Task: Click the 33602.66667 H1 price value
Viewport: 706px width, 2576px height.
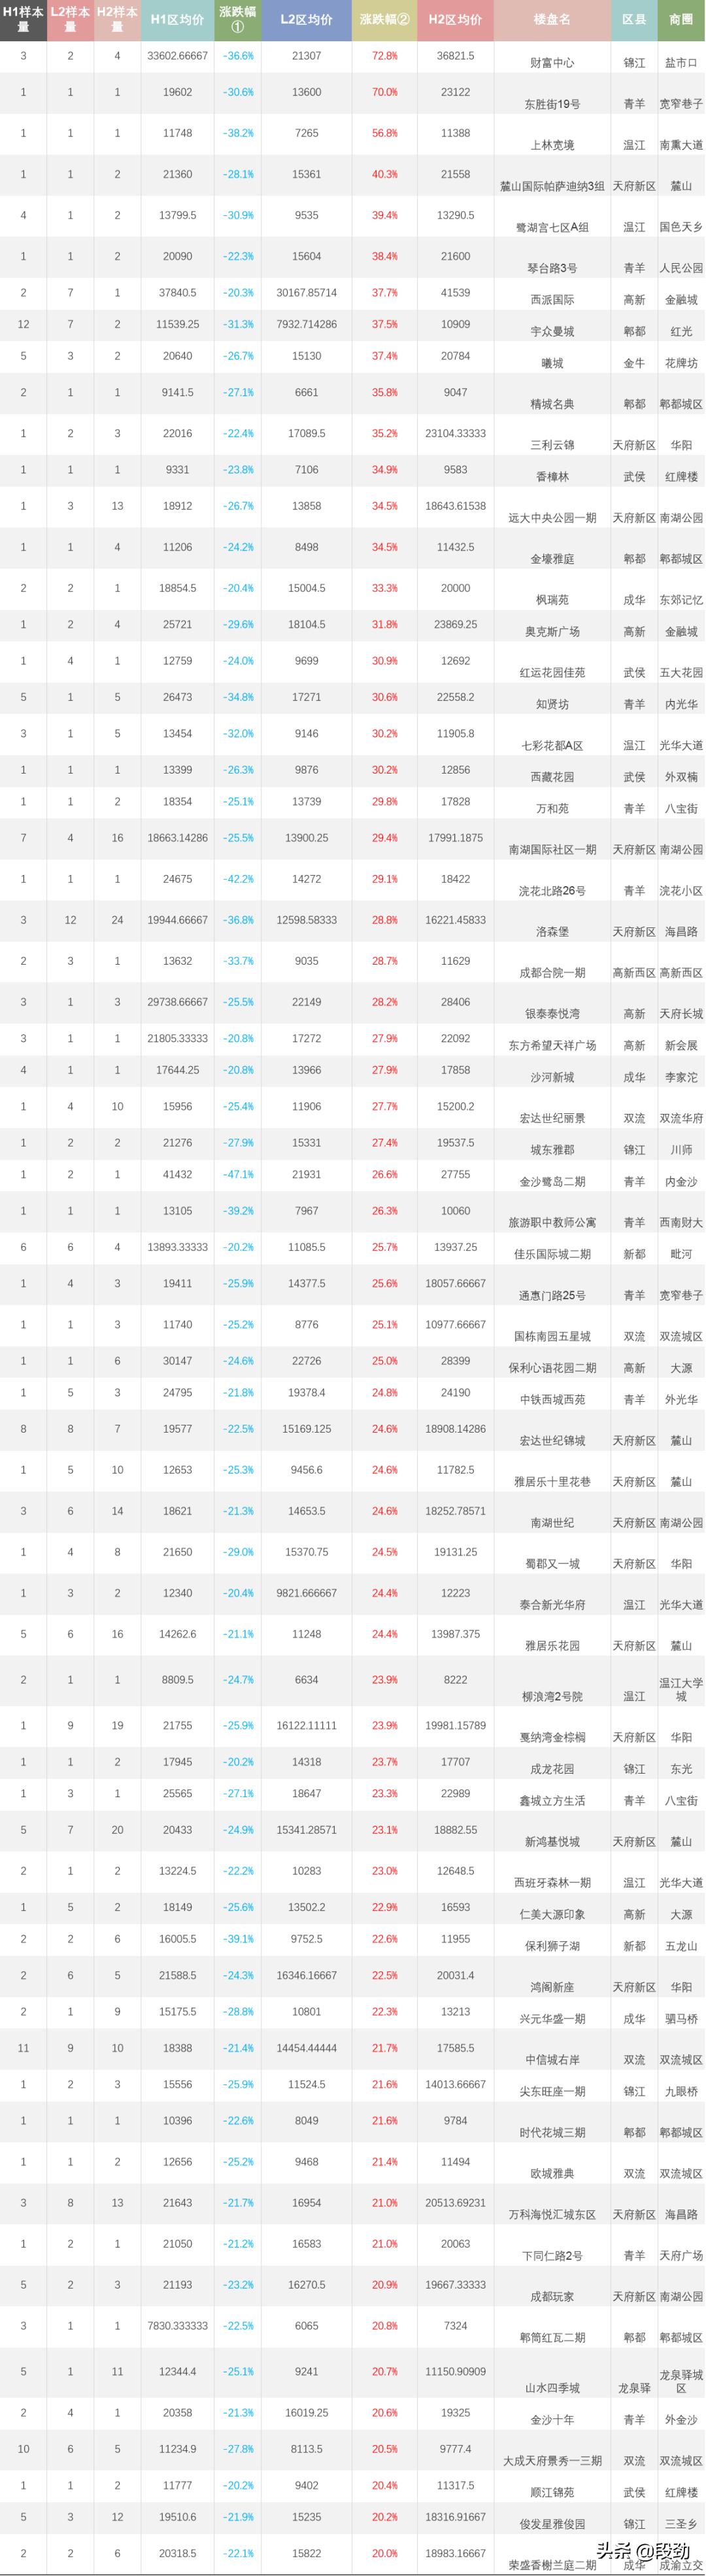Action: [178, 56]
